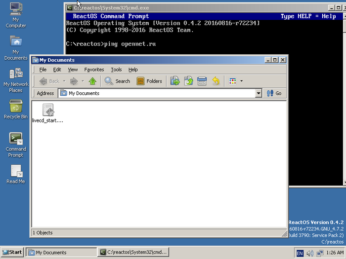Click the Forward arrow in explorer toolbar
The height and width of the screenshot is (259, 346).
[x=74, y=81]
